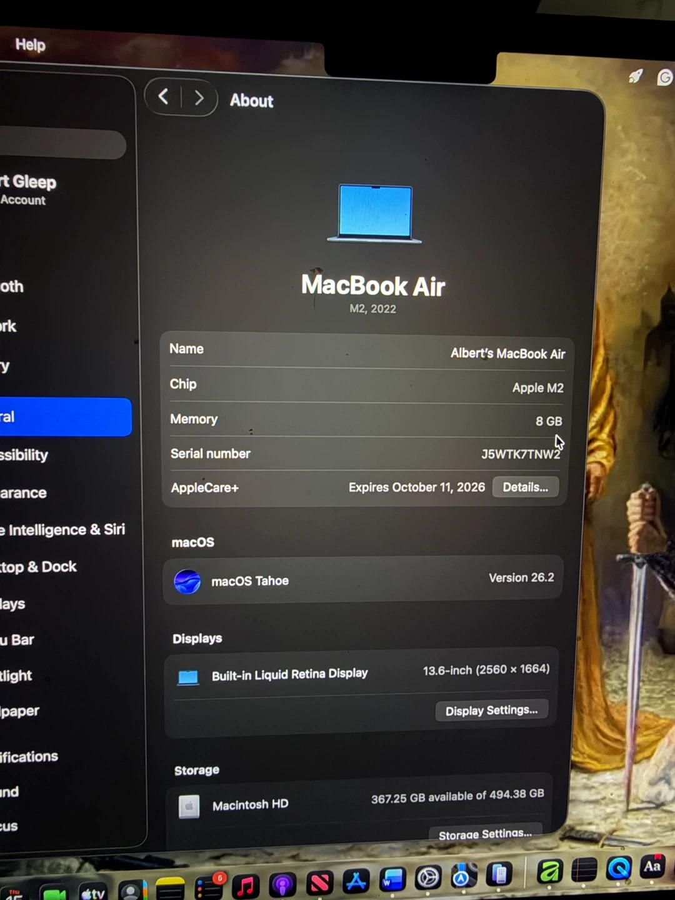Open Contacts from the Dock

(132, 891)
